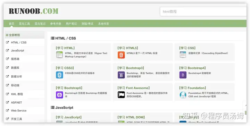
Task: Open the 【学习 Bootstrap4】 tutorial link
Action: pos(192,68)
